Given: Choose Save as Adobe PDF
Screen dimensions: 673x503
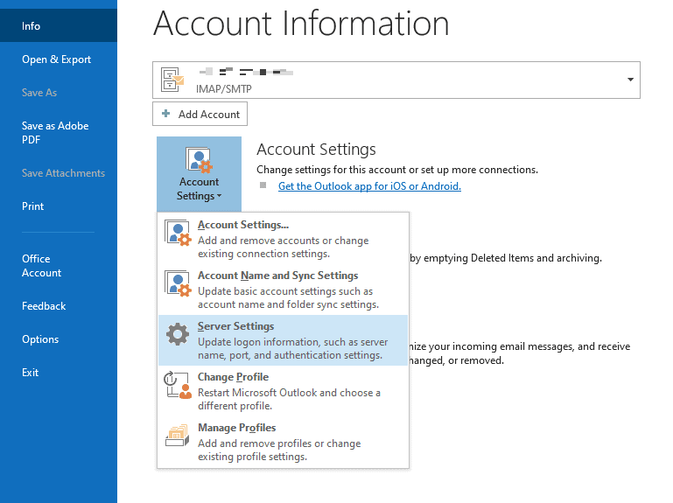Looking at the screenshot, I should coord(54,132).
